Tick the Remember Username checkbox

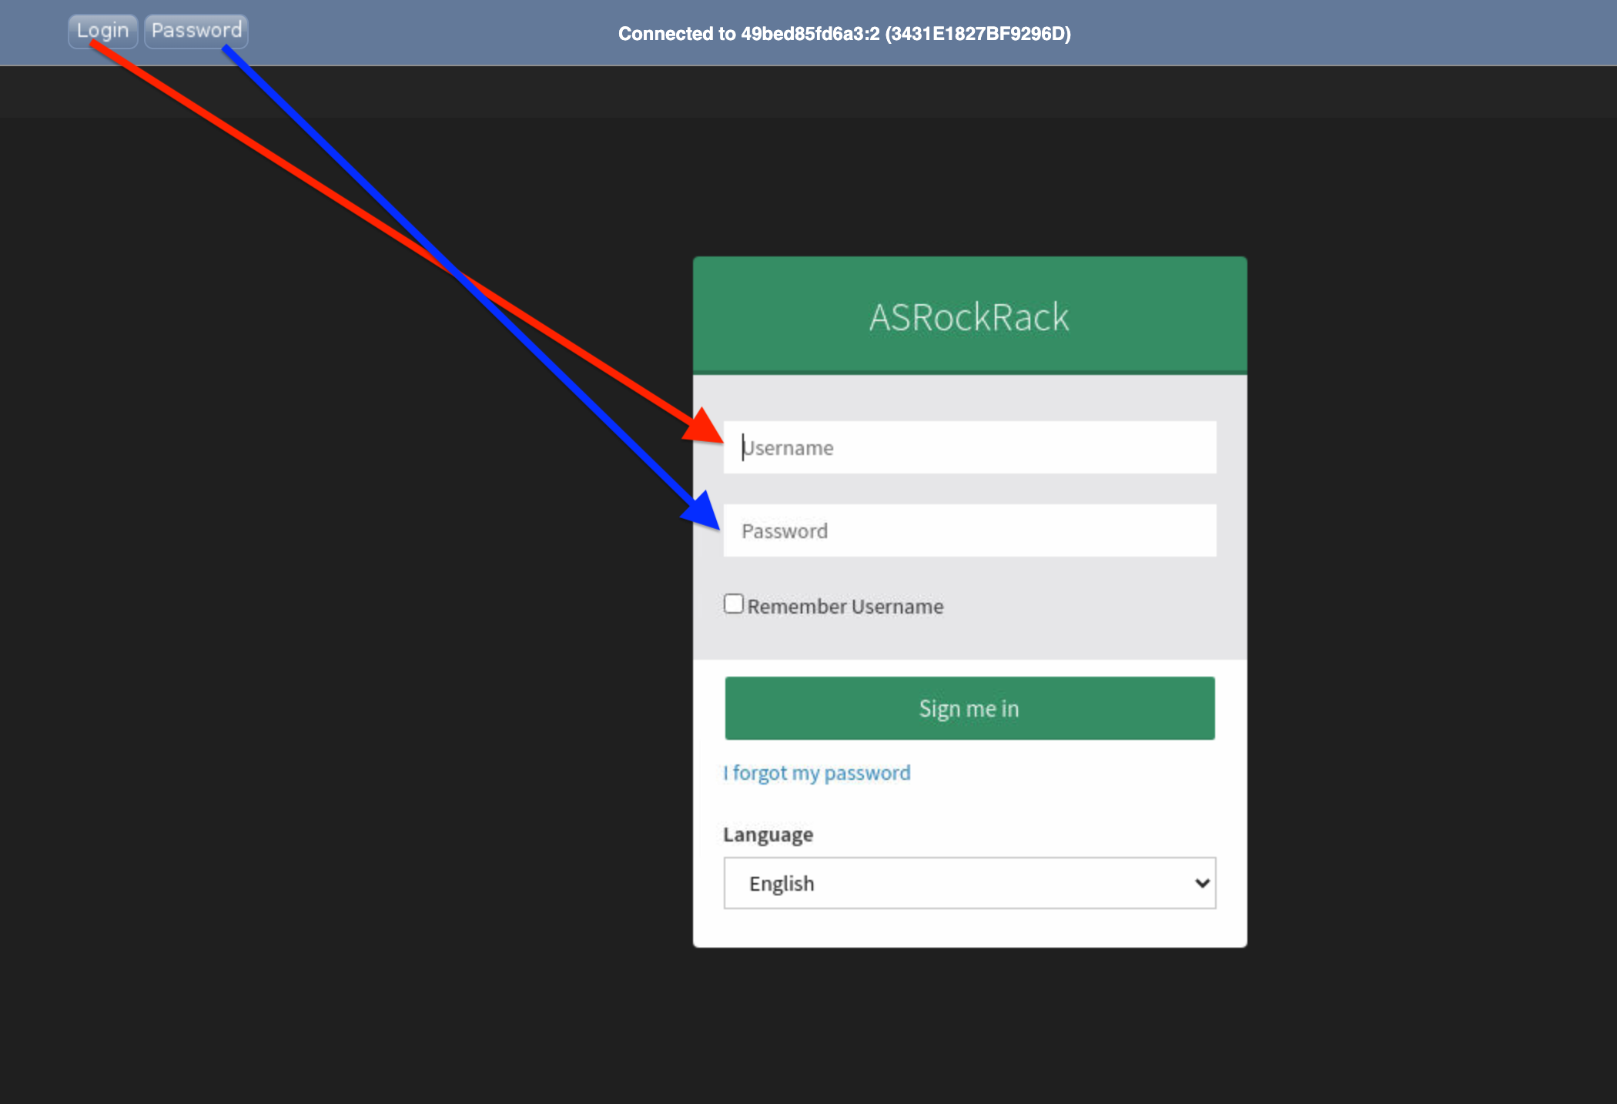tap(734, 604)
